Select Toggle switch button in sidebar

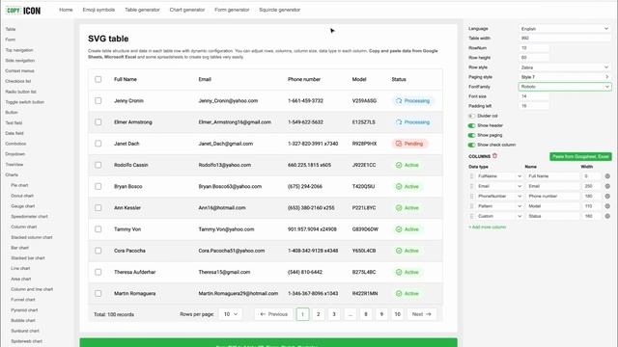coord(24,102)
